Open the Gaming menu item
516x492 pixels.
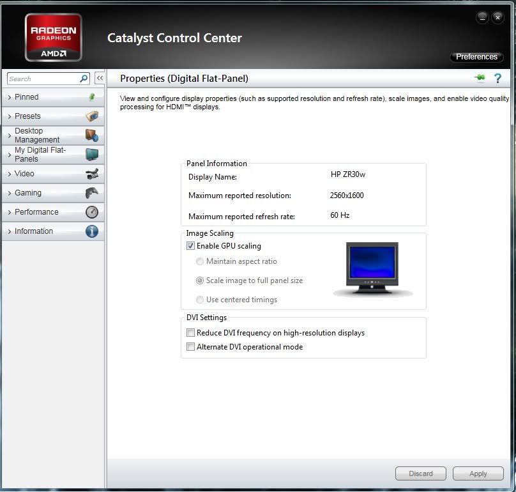click(53, 193)
